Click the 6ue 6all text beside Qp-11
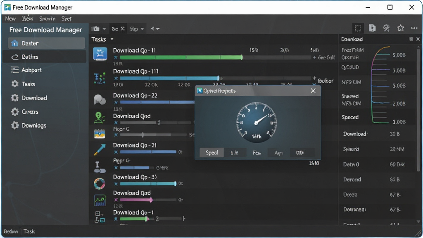 [326, 57]
